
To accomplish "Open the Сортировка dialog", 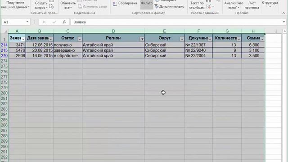I will (125, 3).
